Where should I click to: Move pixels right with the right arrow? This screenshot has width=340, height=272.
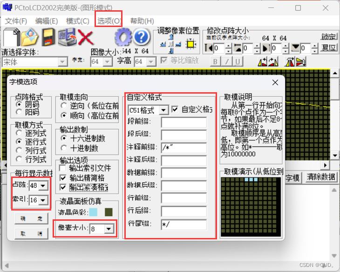click(178, 44)
